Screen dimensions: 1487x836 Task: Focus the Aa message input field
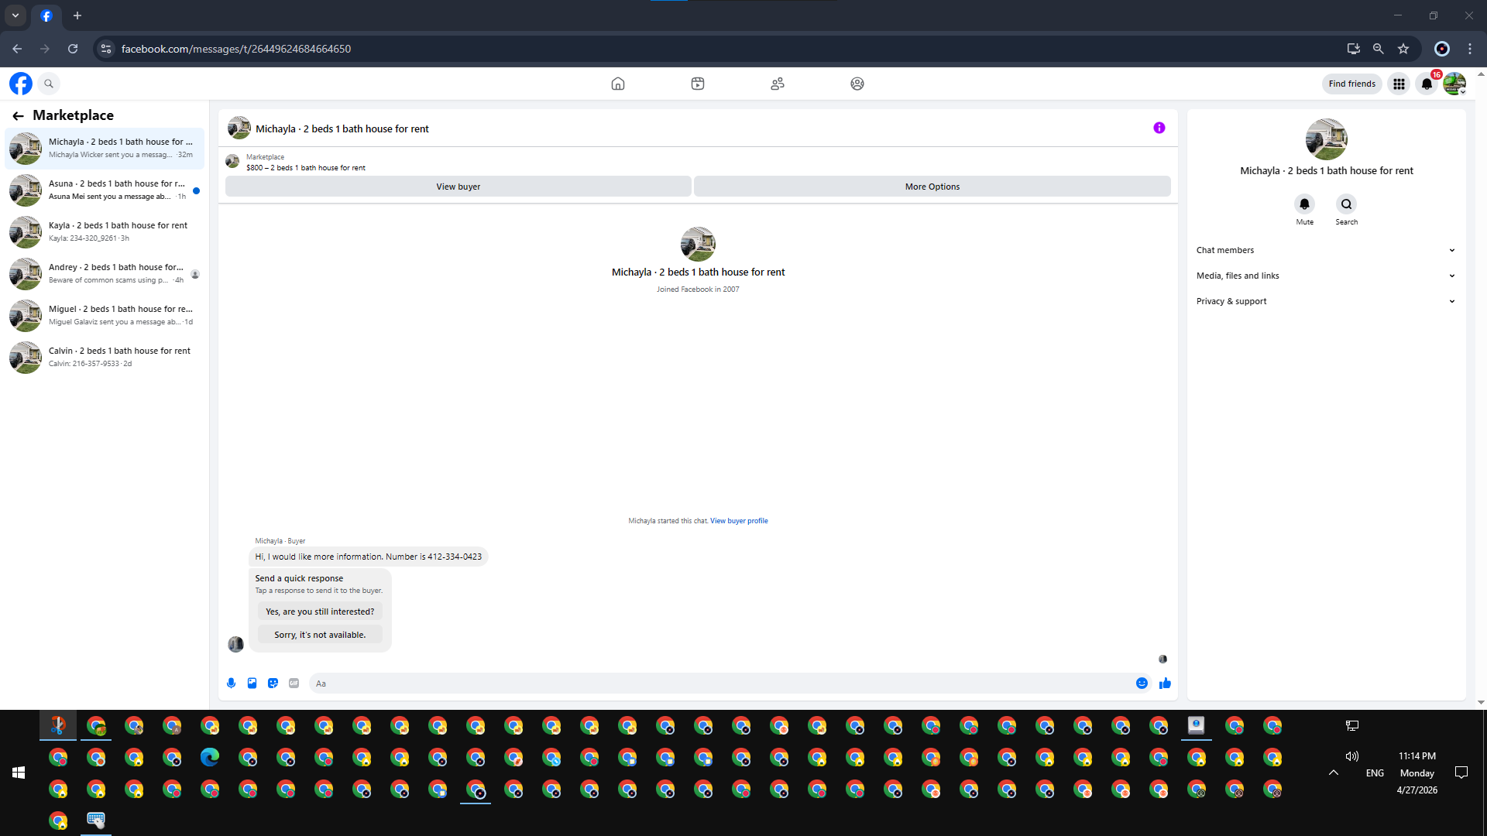point(720,684)
